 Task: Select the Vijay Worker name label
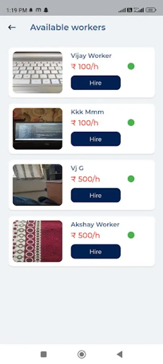tap(91, 56)
